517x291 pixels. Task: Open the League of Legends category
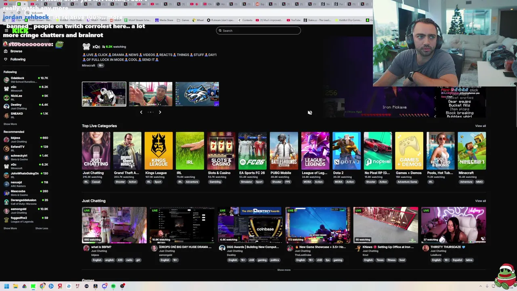315,151
